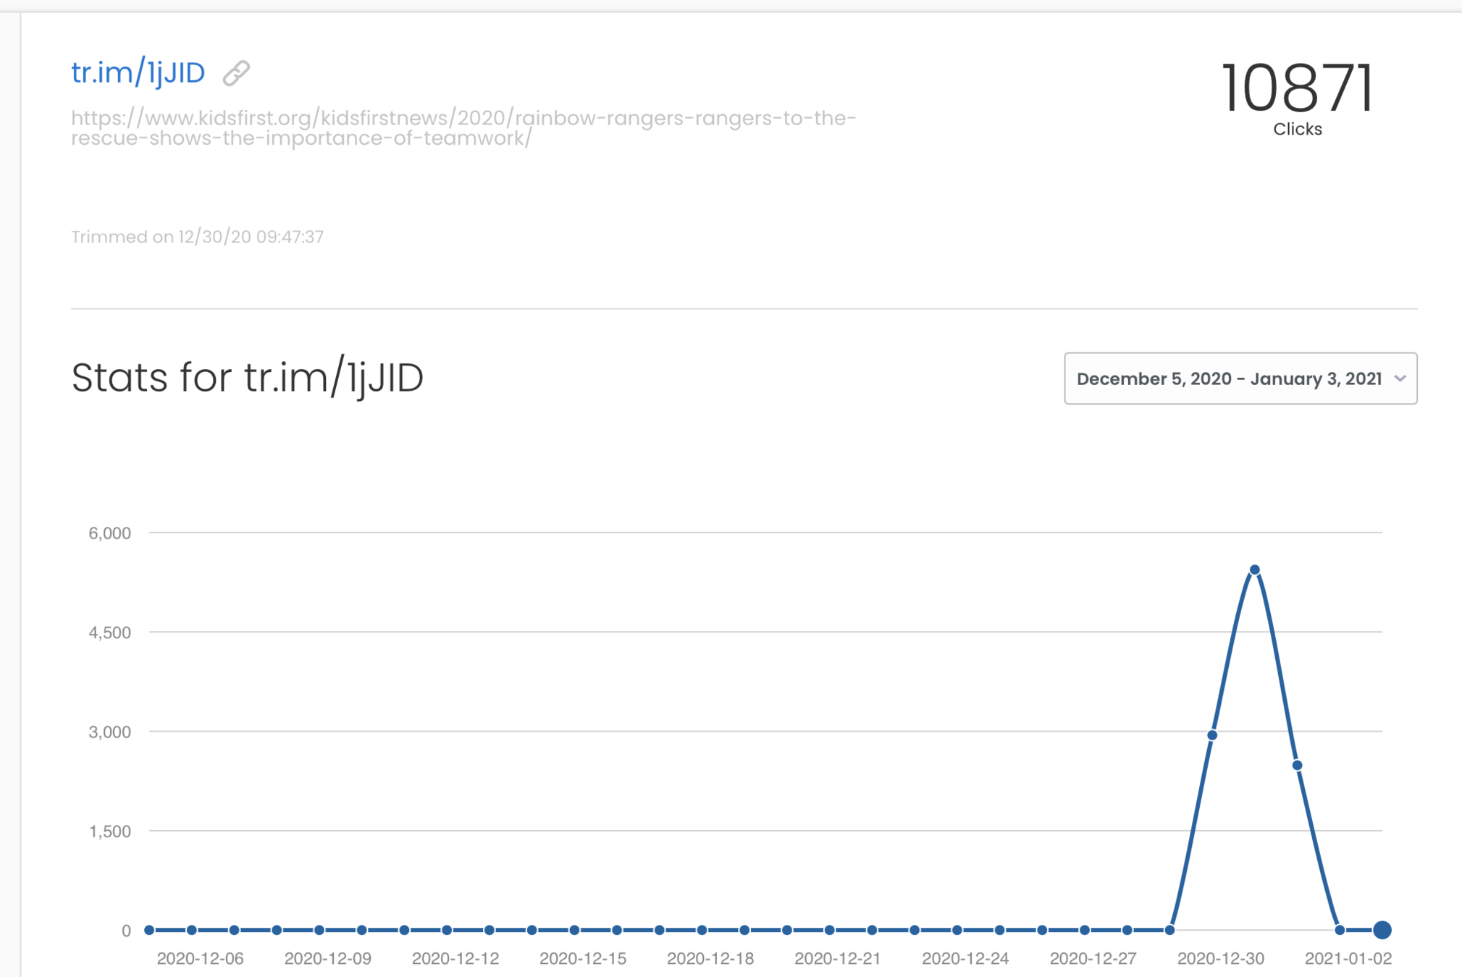Click the large final chart data point
Image resolution: width=1462 pixels, height=977 pixels.
point(1382,930)
